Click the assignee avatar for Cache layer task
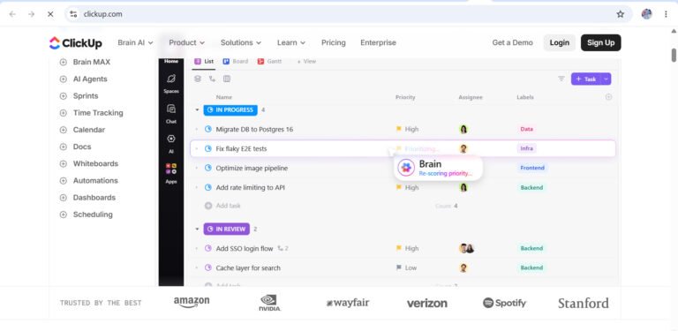This screenshot has width=678, height=331. (x=463, y=268)
